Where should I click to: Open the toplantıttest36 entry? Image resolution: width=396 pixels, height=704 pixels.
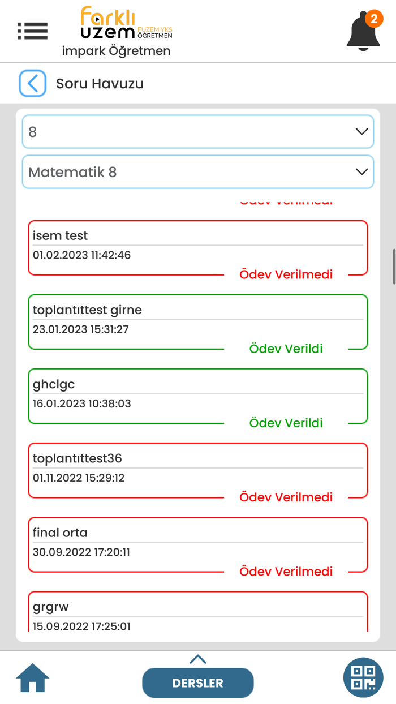pos(198,470)
